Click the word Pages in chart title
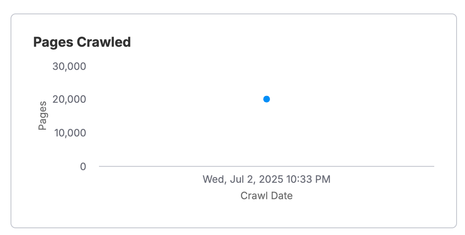 pyautogui.click(x=53, y=43)
